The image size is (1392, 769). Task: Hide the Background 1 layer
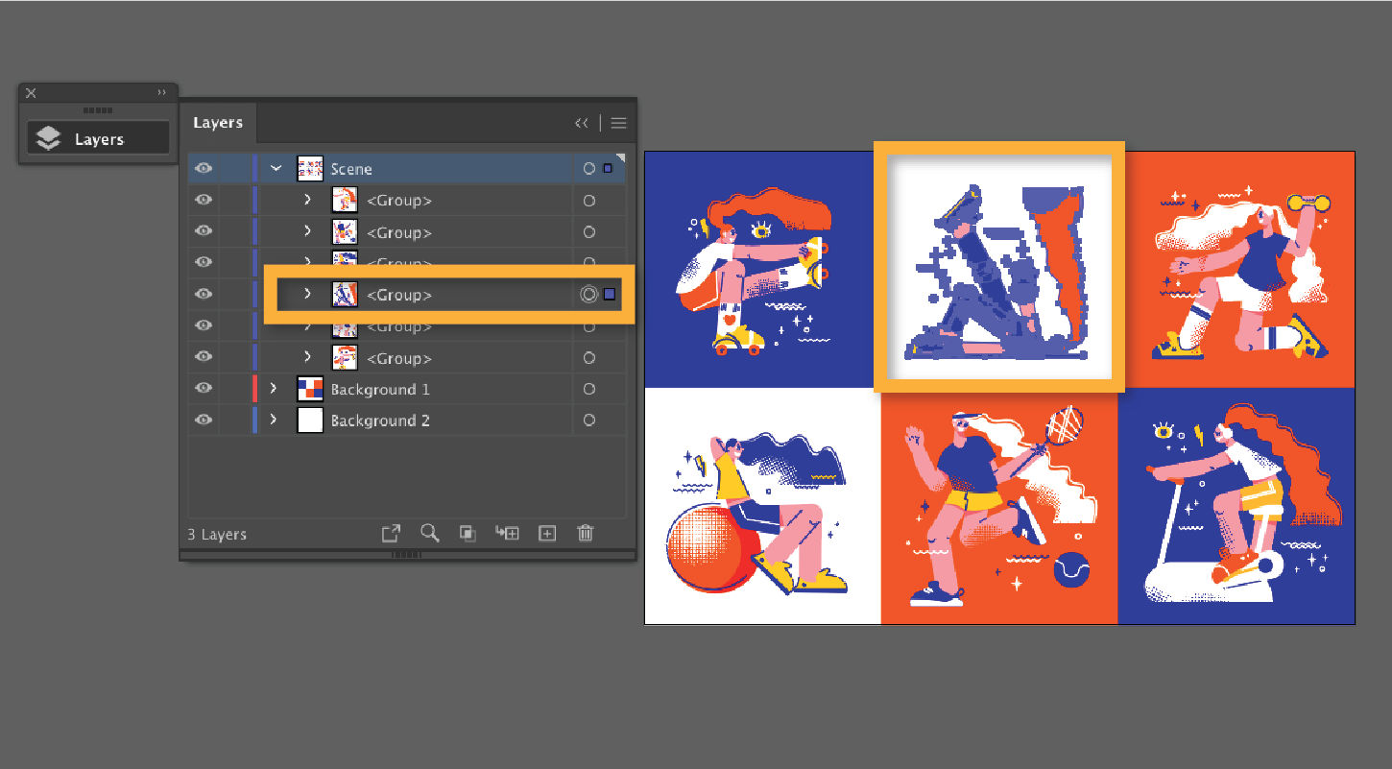coord(203,389)
